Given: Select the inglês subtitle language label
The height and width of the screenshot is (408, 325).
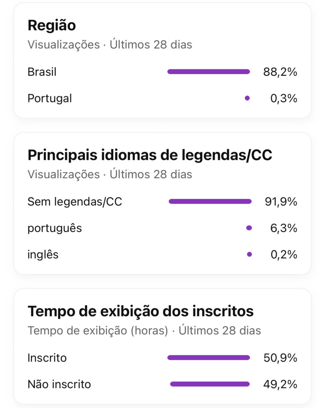Looking at the screenshot, I should point(43,255).
